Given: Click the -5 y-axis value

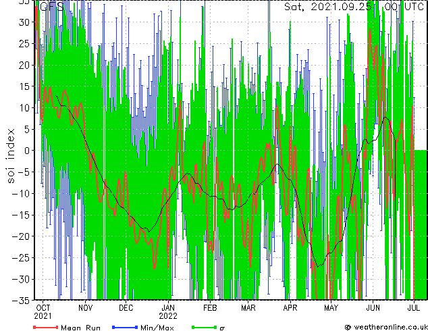Looking at the screenshot, I should [x=24, y=172].
